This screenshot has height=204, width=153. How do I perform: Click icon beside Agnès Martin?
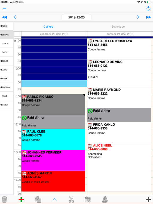click(x=24, y=174)
